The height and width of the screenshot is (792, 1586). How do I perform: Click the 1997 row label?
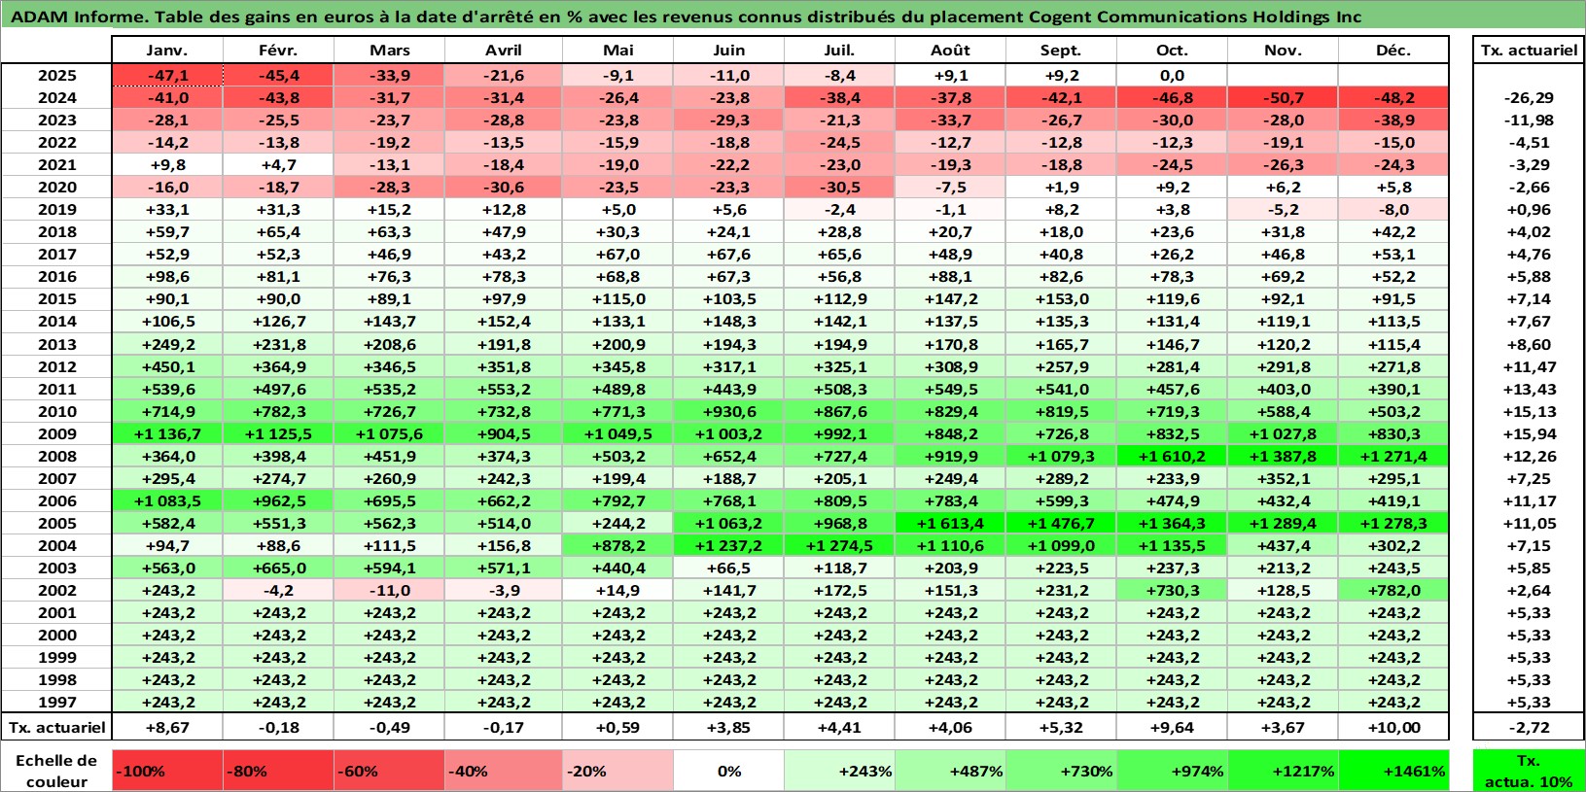(x=56, y=702)
